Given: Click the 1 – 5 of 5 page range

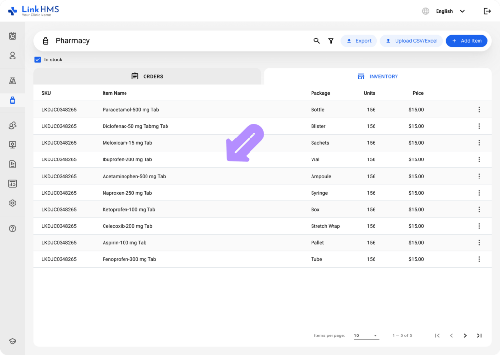Looking at the screenshot, I should coord(402,335).
